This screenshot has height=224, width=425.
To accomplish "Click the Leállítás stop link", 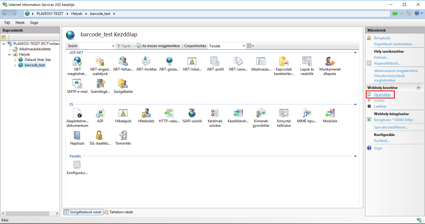I will 380,106.
